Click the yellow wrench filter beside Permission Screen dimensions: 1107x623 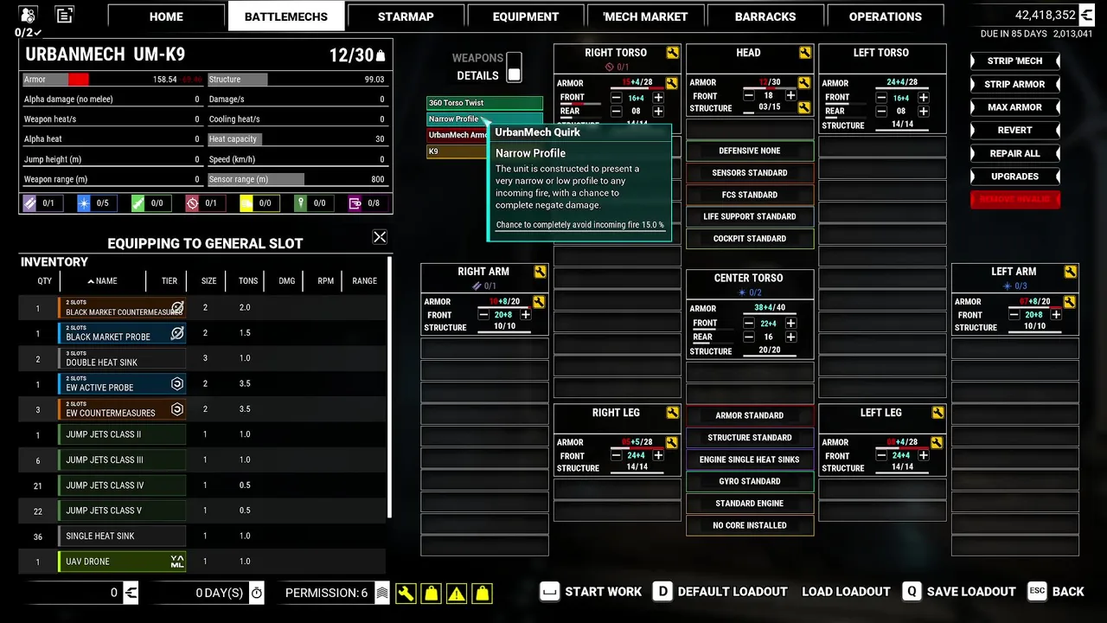[405, 593]
